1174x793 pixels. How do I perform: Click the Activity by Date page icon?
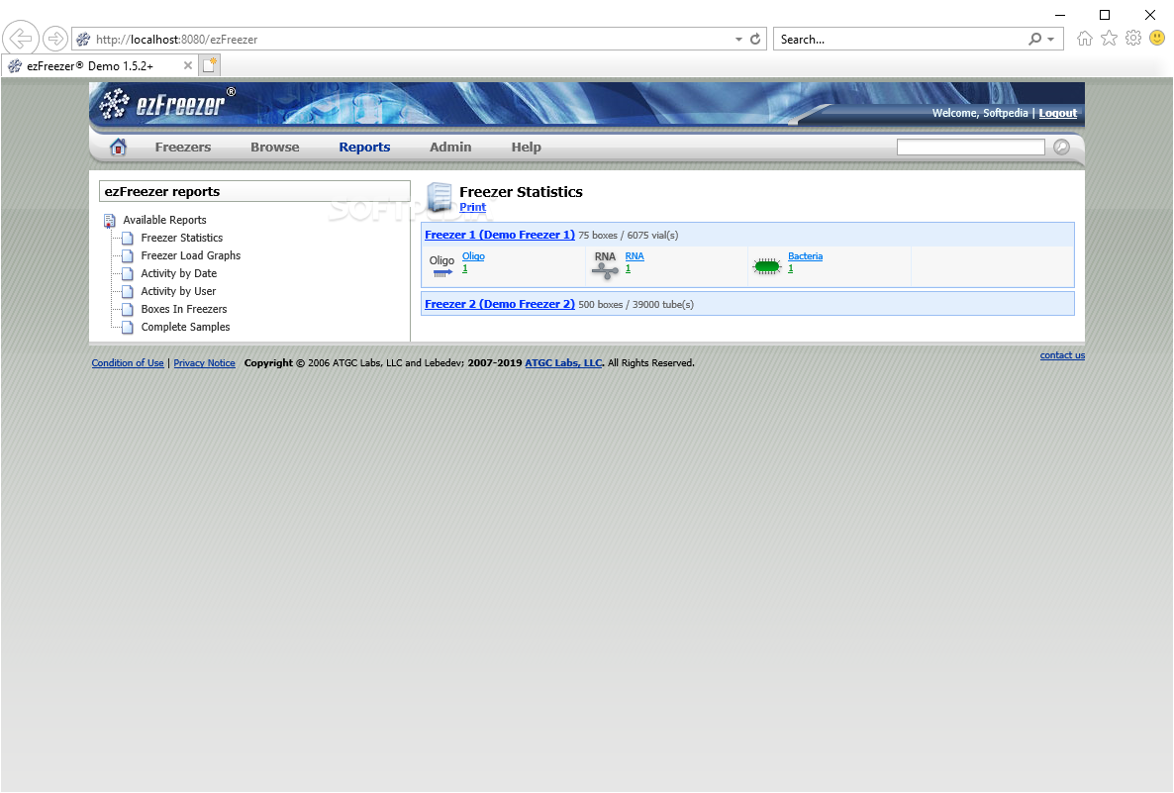(128, 274)
